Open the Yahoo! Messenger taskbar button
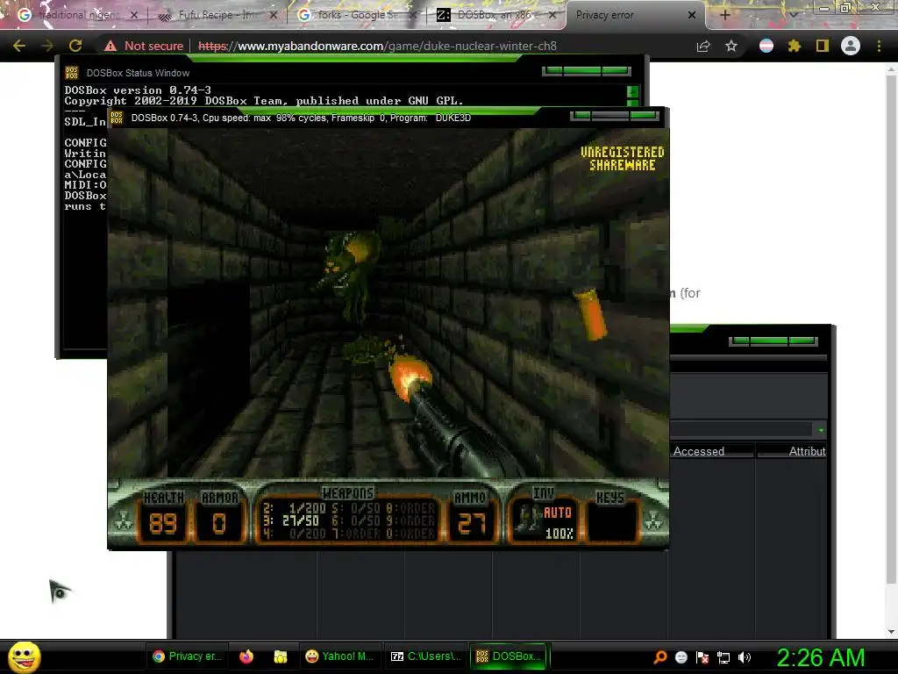Viewport: 898px width, 674px height. (x=340, y=656)
